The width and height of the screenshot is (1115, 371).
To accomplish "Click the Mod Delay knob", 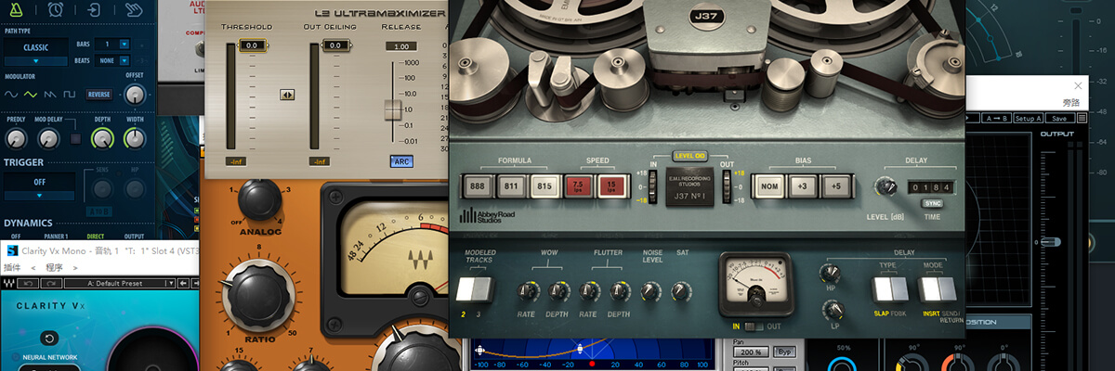I will (48, 139).
